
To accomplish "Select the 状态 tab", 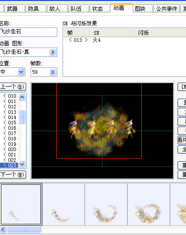I will (100, 8).
